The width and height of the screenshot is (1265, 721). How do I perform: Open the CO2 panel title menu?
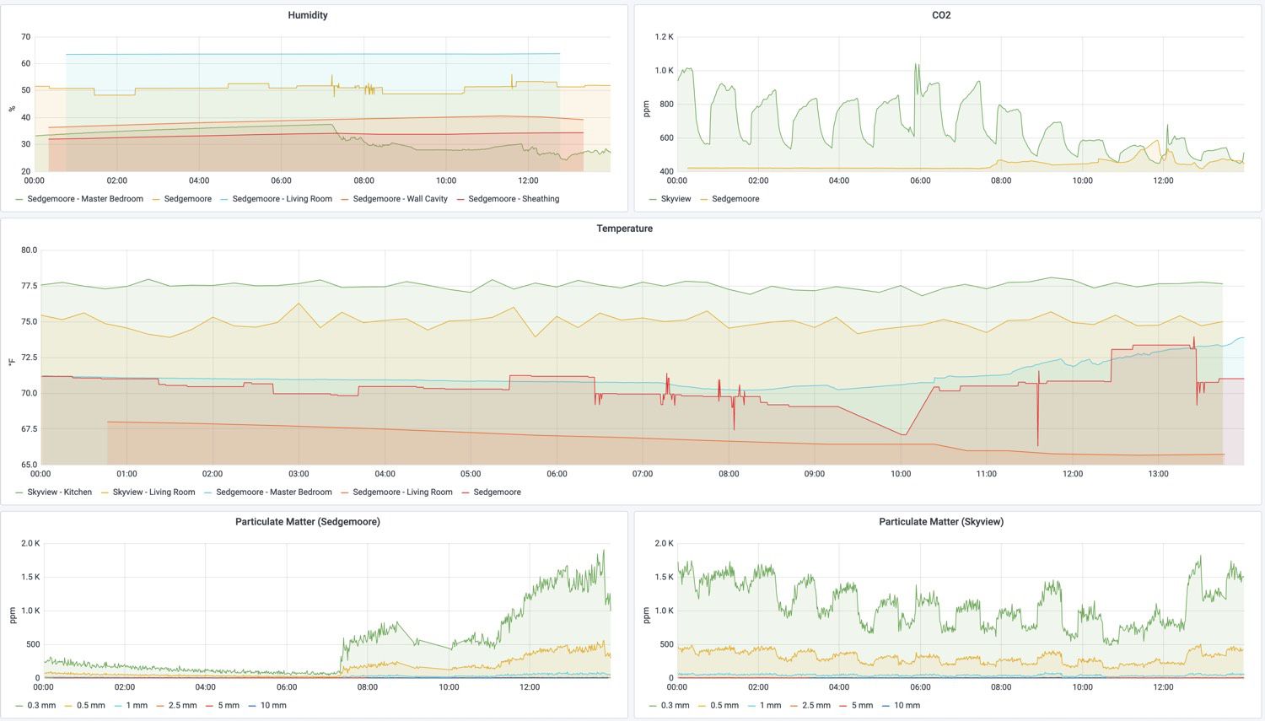941,15
